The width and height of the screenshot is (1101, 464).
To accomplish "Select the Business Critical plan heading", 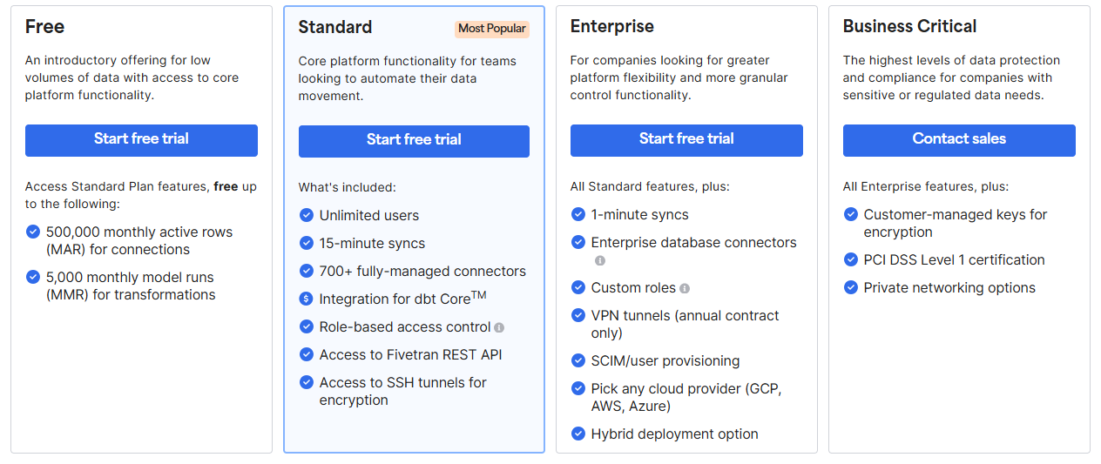I will tap(909, 26).
